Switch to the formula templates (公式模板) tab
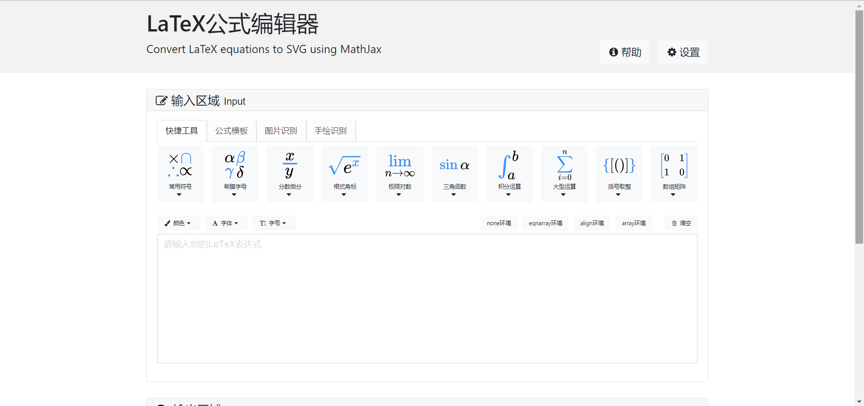Screen dimensions: 864x406 [231, 131]
